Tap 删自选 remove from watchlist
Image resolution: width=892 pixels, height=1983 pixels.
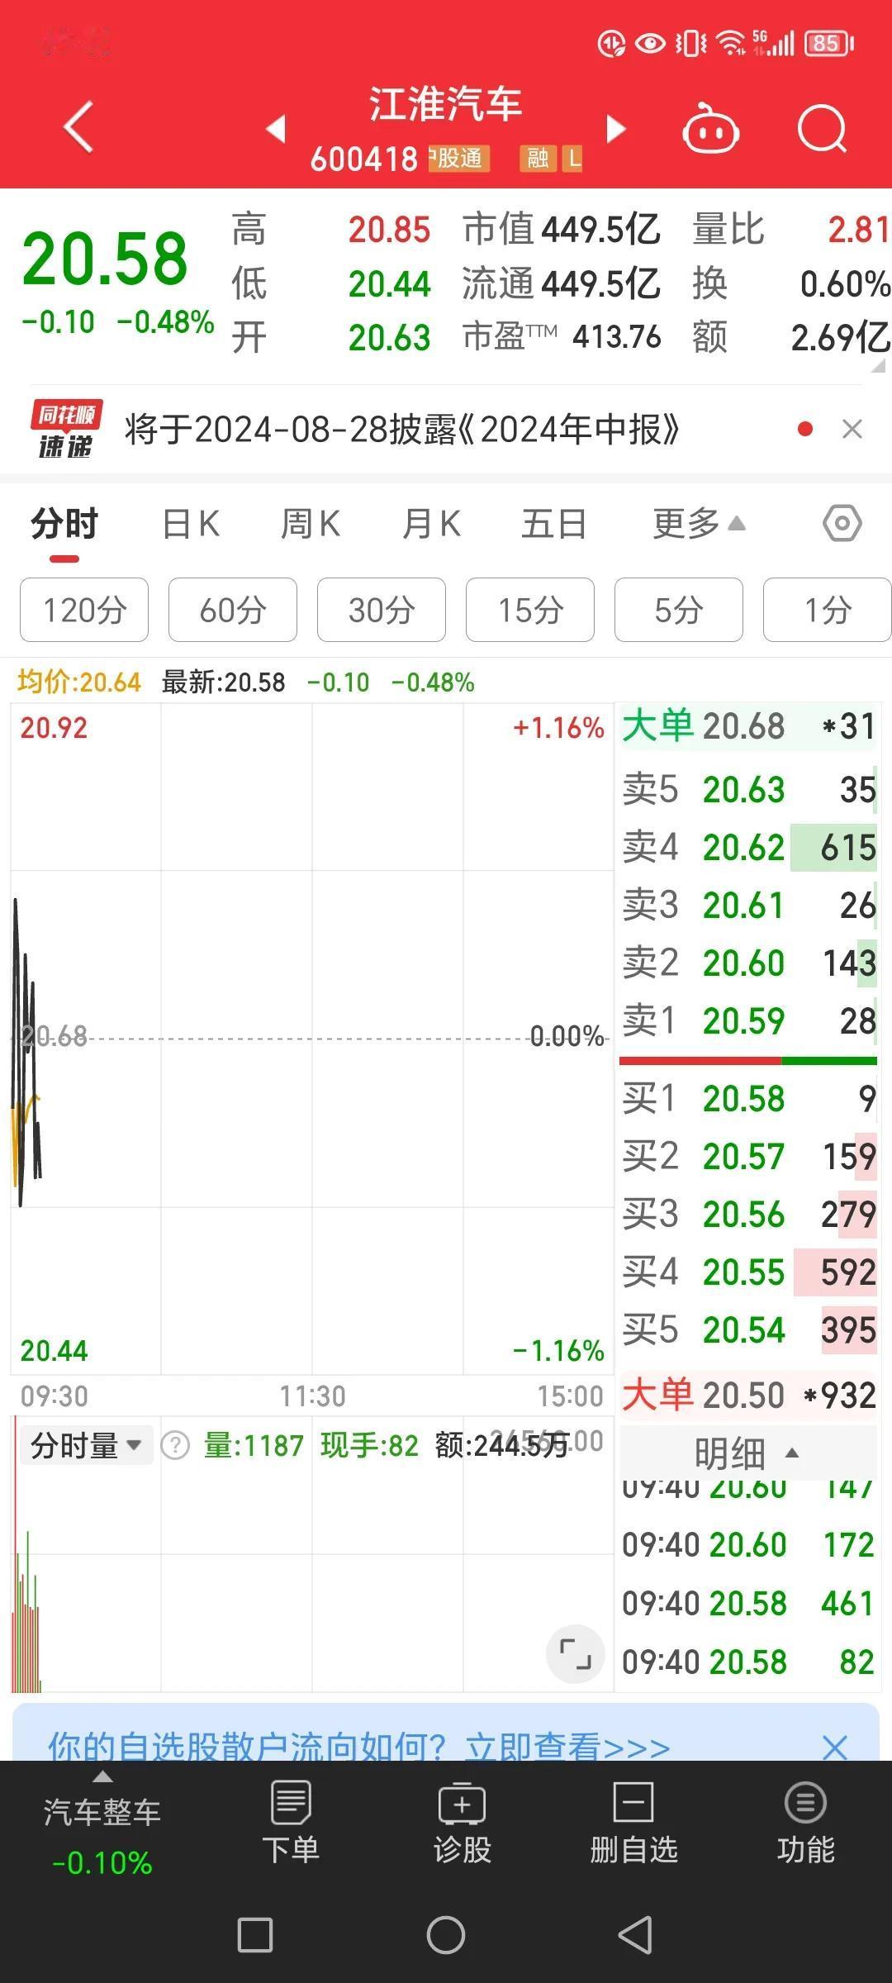(633, 1823)
